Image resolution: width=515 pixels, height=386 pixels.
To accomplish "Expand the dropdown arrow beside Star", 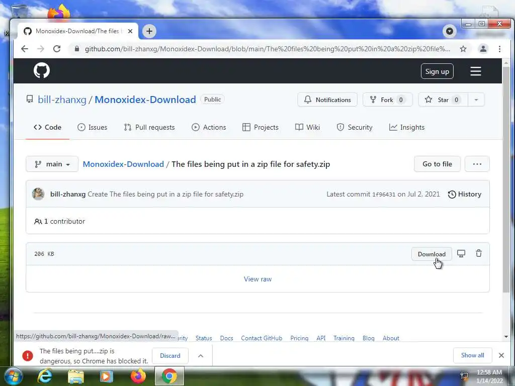I will click(x=476, y=100).
